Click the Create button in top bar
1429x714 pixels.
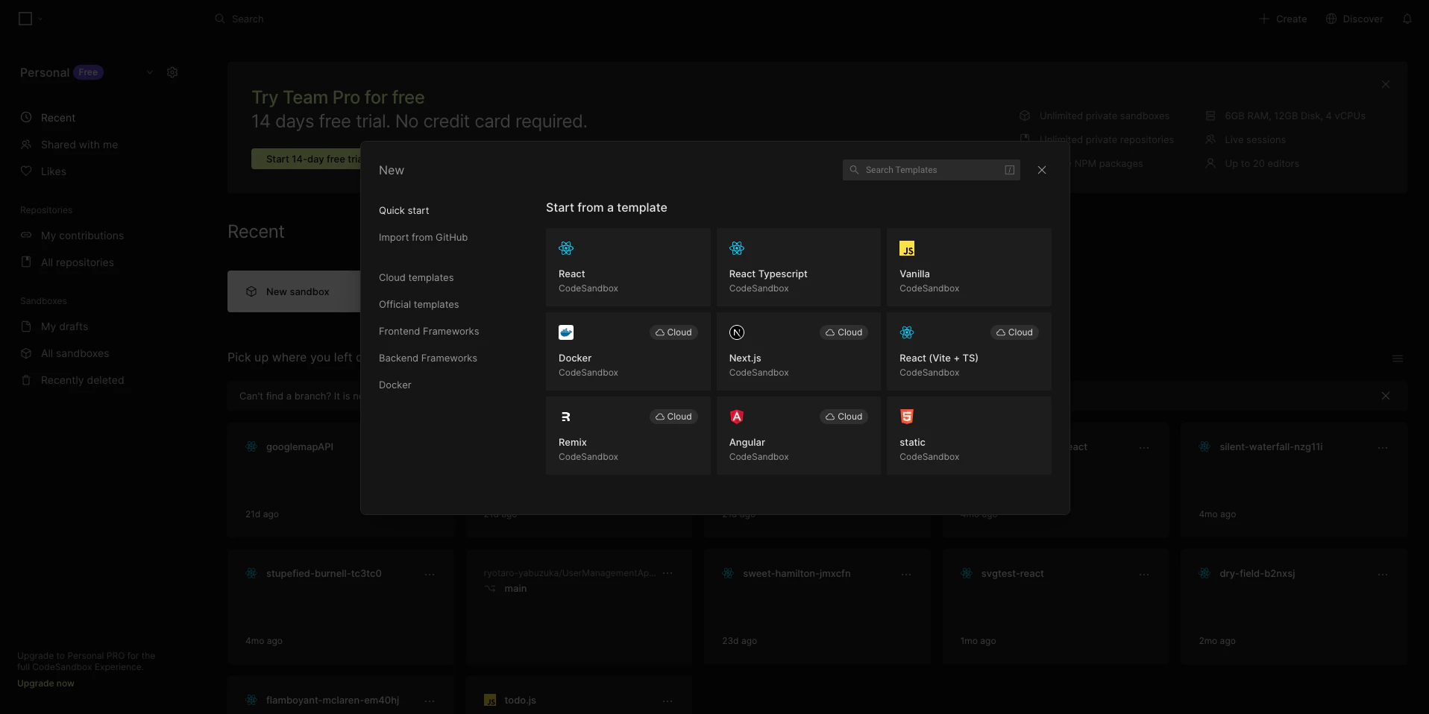coord(1283,19)
